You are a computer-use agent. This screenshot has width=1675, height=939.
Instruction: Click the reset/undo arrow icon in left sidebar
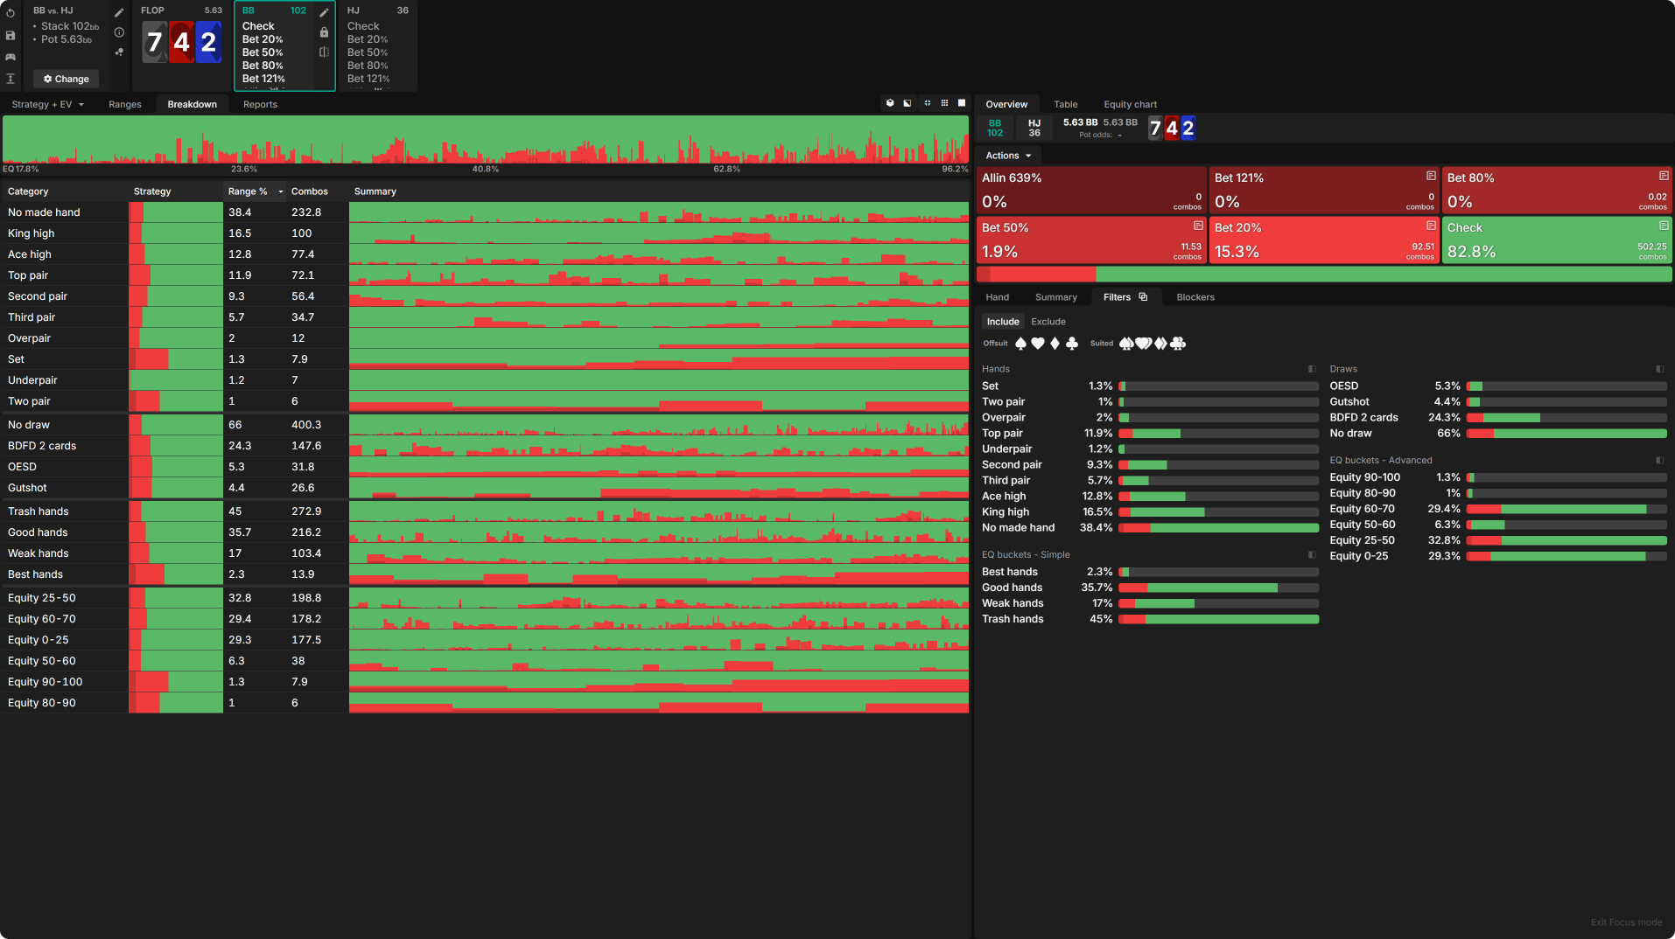pos(11,13)
